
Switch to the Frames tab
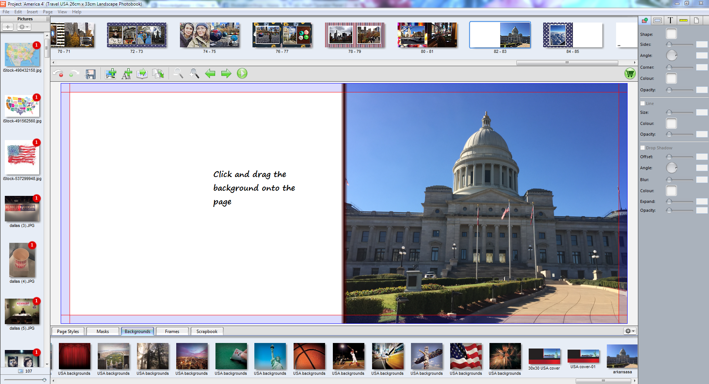172,332
